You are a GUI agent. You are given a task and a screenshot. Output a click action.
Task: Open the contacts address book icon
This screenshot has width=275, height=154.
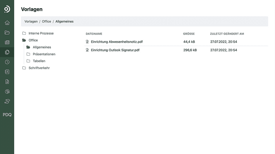click(x=7, y=72)
